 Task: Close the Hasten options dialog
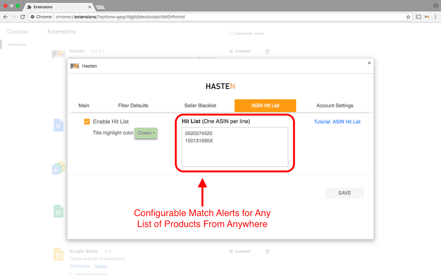coord(369,63)
